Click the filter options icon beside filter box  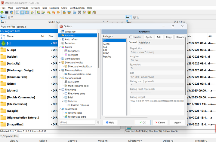(98, 122)
